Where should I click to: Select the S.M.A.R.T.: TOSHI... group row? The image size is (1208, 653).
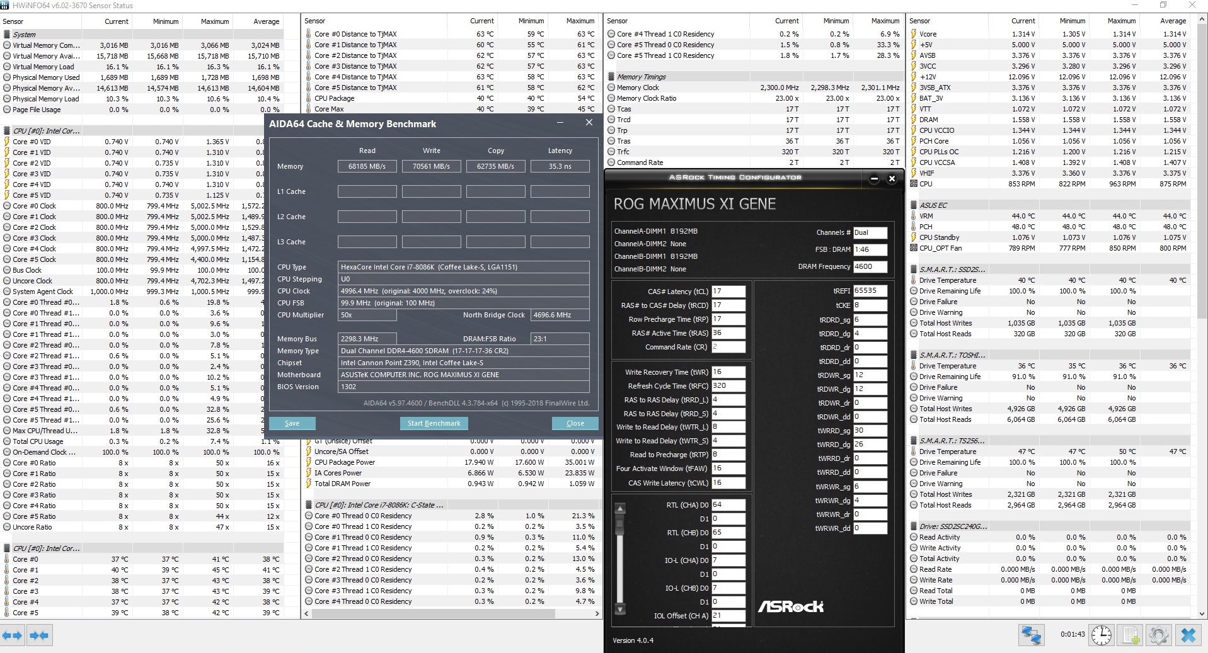point(1049,355)
